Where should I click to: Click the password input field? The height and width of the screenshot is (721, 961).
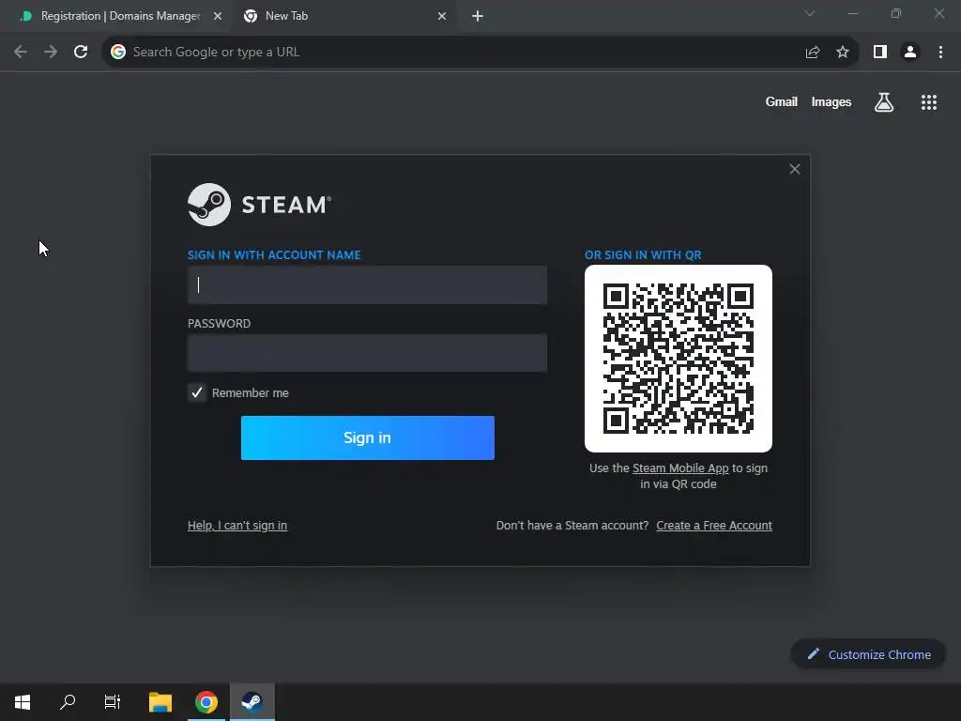pyautogui.click(x=367, y=353)
